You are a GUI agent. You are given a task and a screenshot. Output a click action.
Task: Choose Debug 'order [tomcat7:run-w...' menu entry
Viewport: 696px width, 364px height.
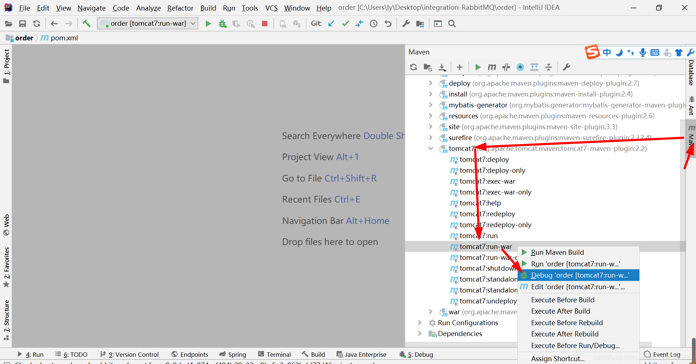pos(578,275)
